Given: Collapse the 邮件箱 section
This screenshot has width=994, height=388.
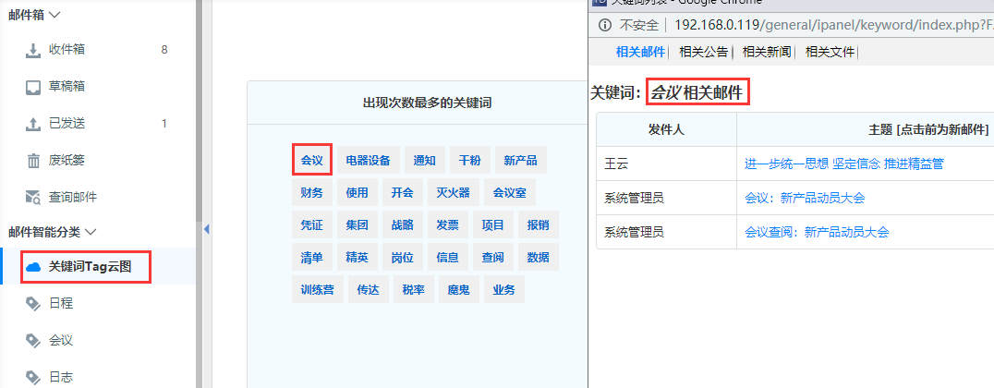Looking at the screenshot, I should tap(55, 15).
